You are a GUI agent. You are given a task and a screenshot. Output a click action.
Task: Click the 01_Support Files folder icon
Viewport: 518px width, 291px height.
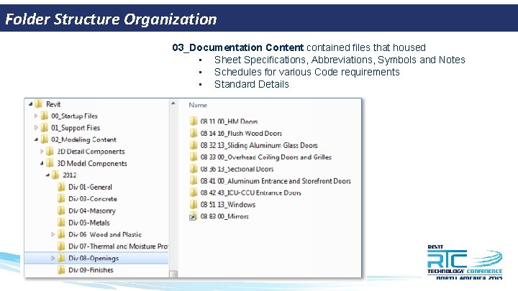coord(45,128)
